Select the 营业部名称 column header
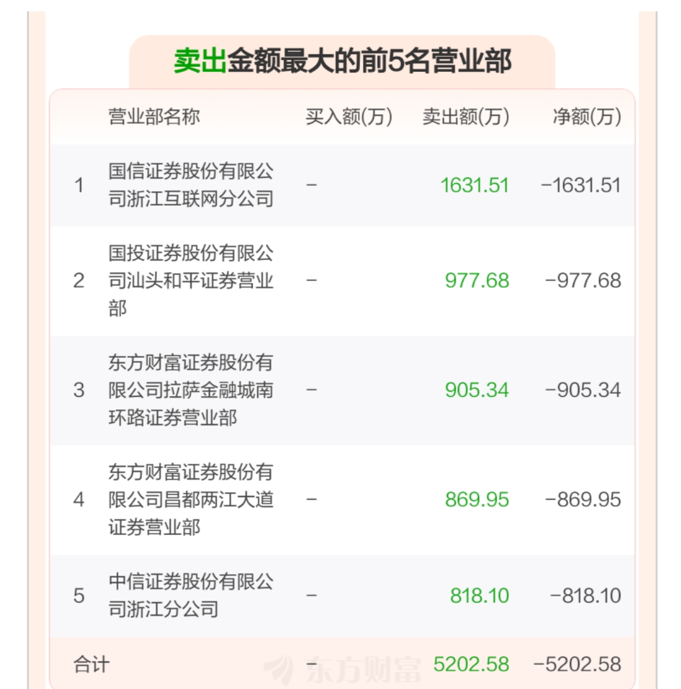 click(x=154, y=117)
